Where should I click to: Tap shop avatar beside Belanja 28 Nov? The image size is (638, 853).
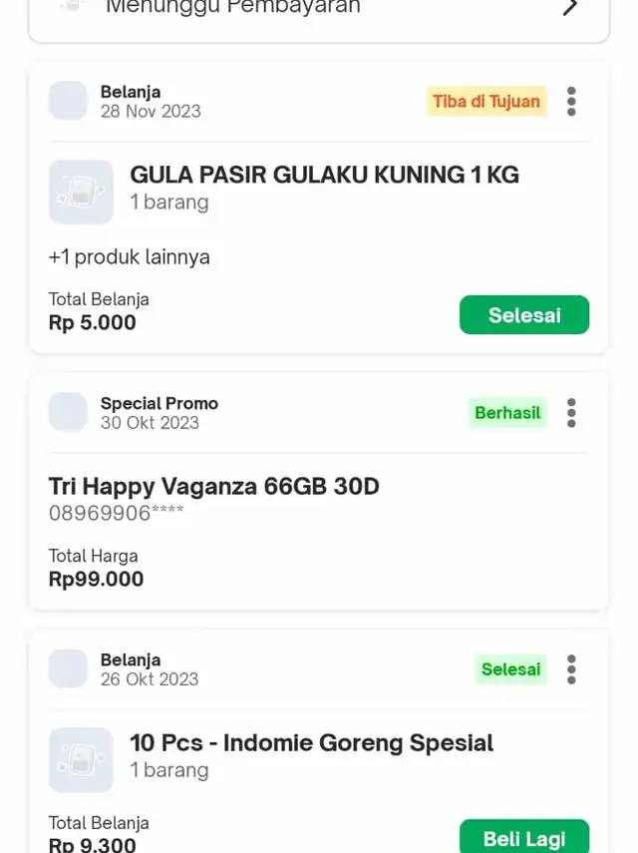click(68, 101)
